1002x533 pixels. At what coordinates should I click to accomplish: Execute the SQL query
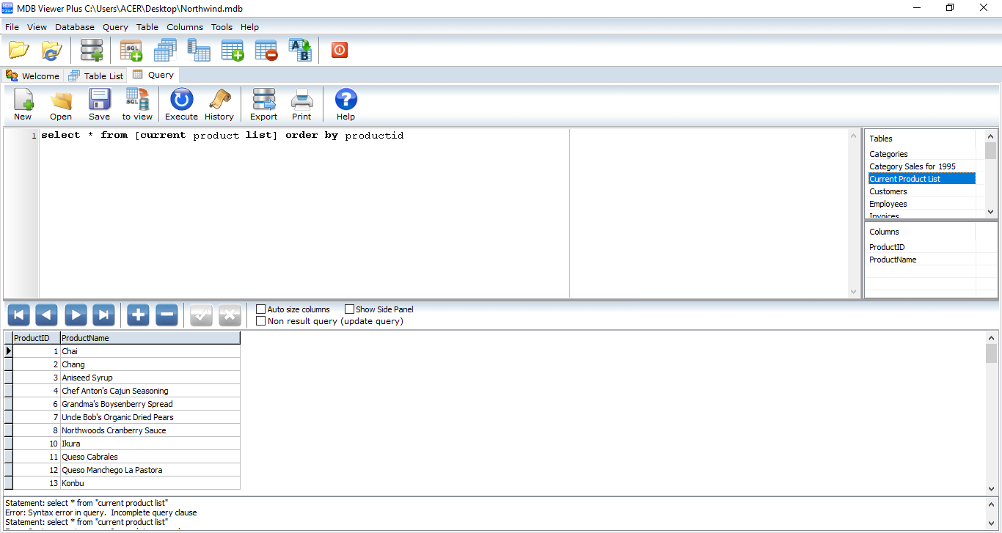coord(181,105)
